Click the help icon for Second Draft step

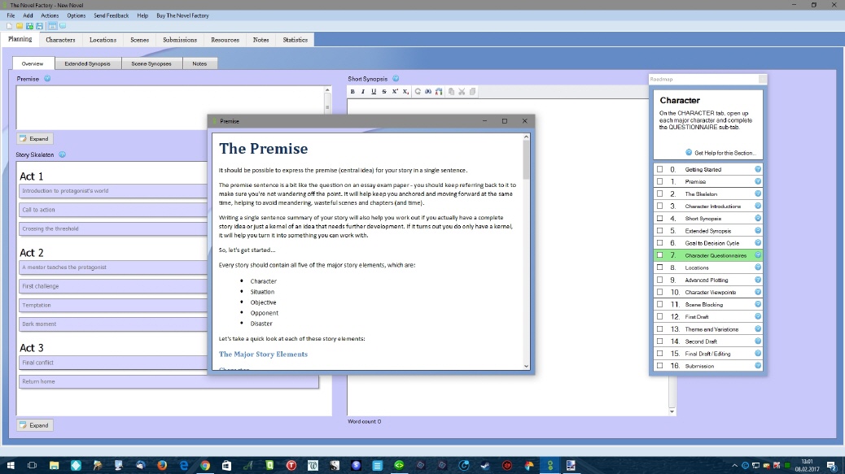758,341
